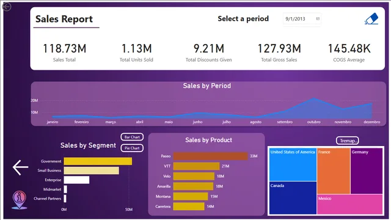The image size is (391, 220).
Task: Click the eraser clear-filters icon
Action: 371,19
